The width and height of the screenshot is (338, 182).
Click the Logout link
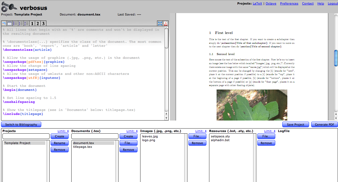pos(333,3)
